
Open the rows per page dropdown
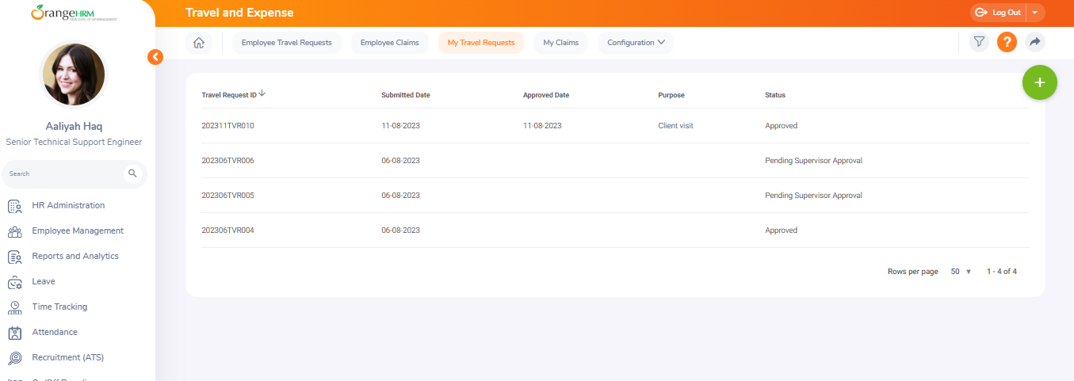click(961, 272)
